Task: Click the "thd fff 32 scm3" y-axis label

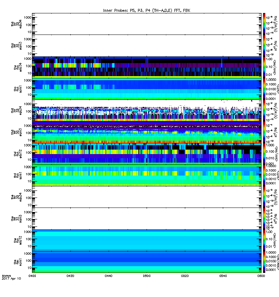Action: pyautogui.click(x=16, y=132)
